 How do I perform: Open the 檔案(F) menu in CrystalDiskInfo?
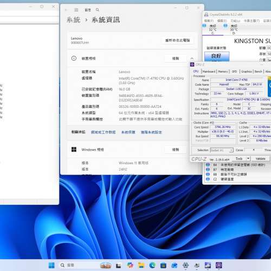point(209,21)
